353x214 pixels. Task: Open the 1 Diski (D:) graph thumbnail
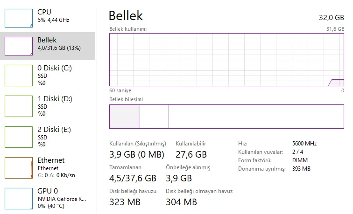pos(19,106)
